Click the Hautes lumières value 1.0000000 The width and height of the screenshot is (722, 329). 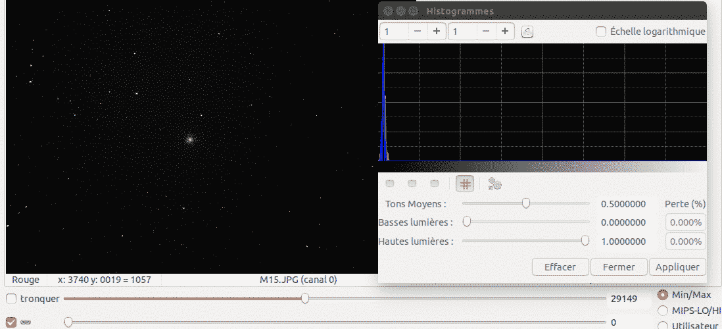(623, 241)
